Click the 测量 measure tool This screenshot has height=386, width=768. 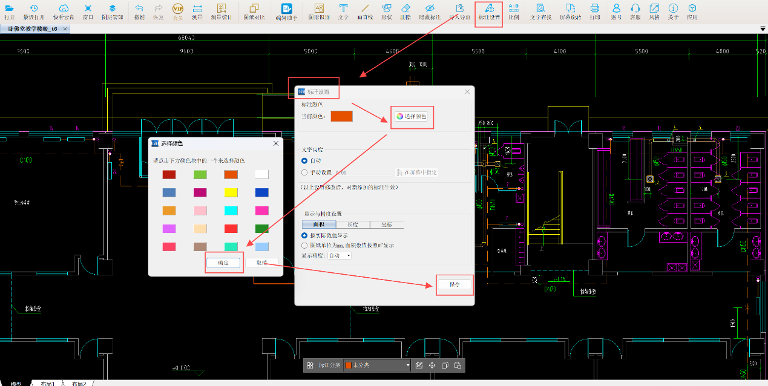point(197,11)
